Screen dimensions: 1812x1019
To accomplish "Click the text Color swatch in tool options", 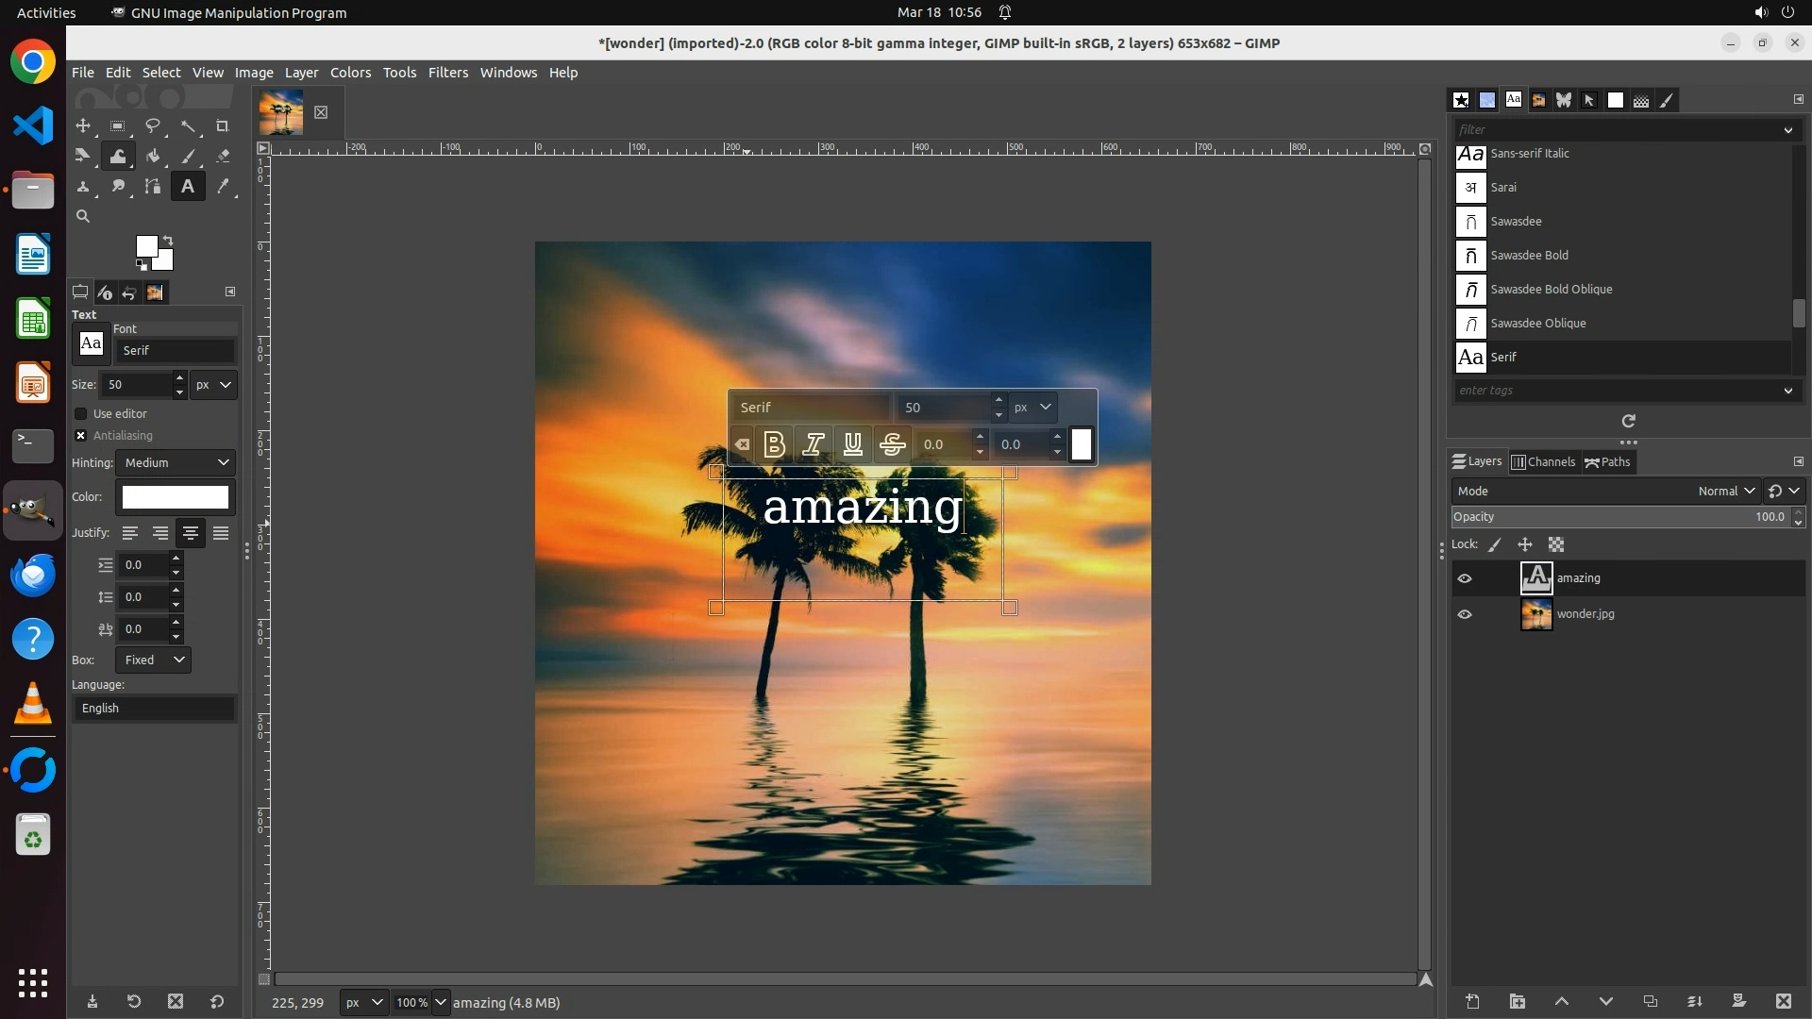I will (x=176, y=497).
